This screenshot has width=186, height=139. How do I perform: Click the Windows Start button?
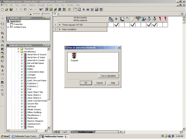[5, 136]
